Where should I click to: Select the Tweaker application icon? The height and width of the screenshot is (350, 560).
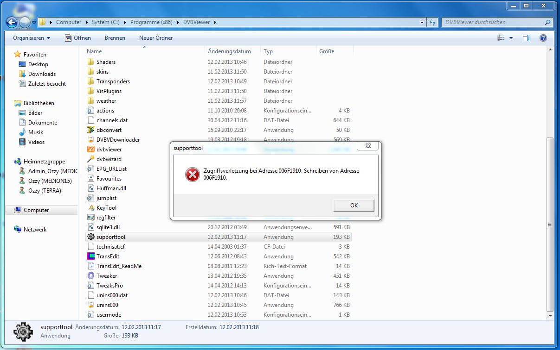pyautogui.click(x=91, y=276)
